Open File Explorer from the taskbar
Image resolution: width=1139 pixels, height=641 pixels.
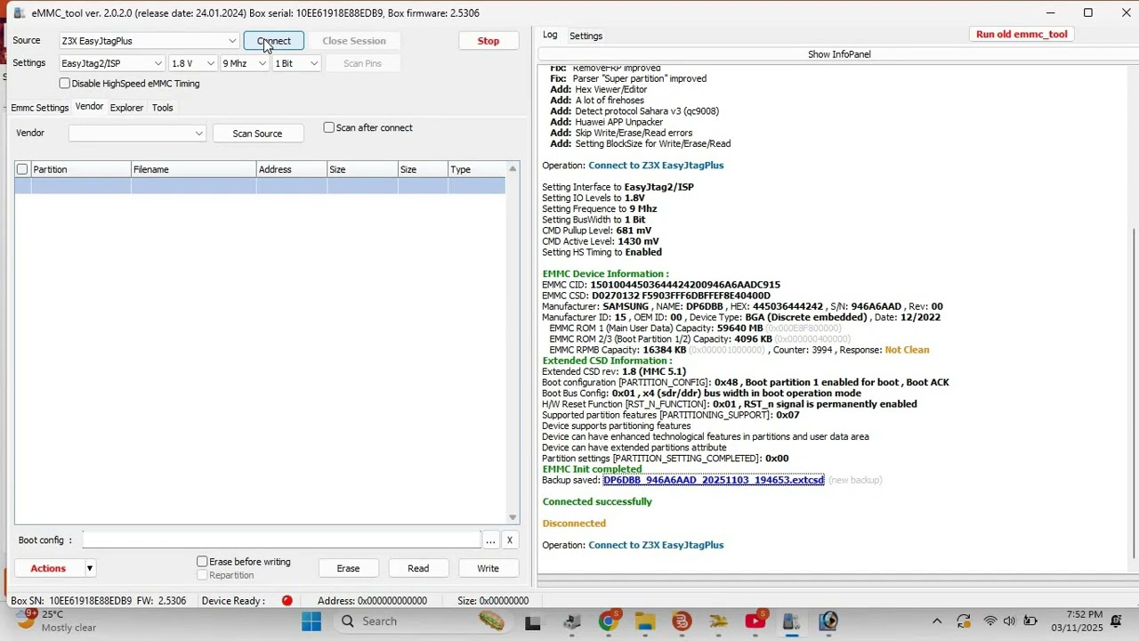pyautogui.click(x=645, y=622)
